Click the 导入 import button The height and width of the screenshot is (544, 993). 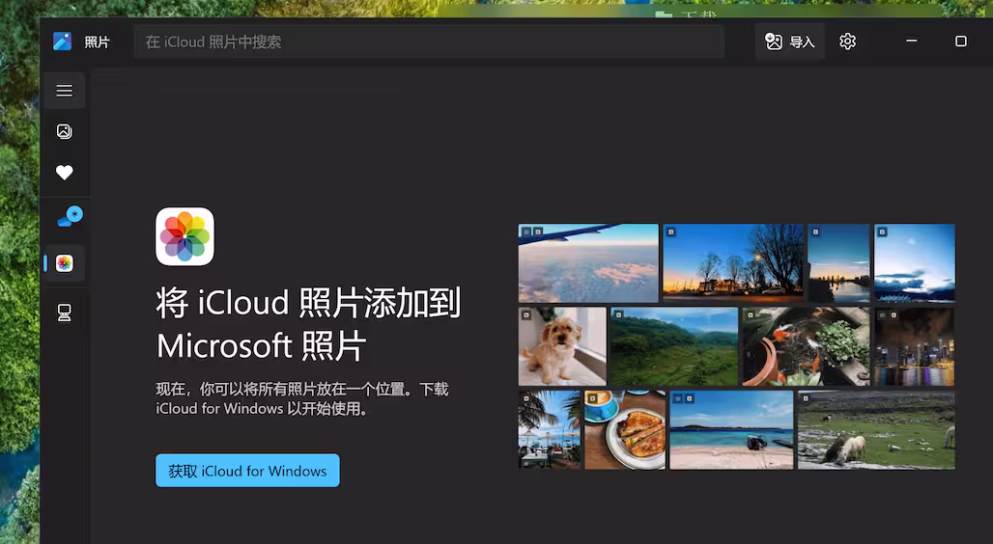click(790, 41)
